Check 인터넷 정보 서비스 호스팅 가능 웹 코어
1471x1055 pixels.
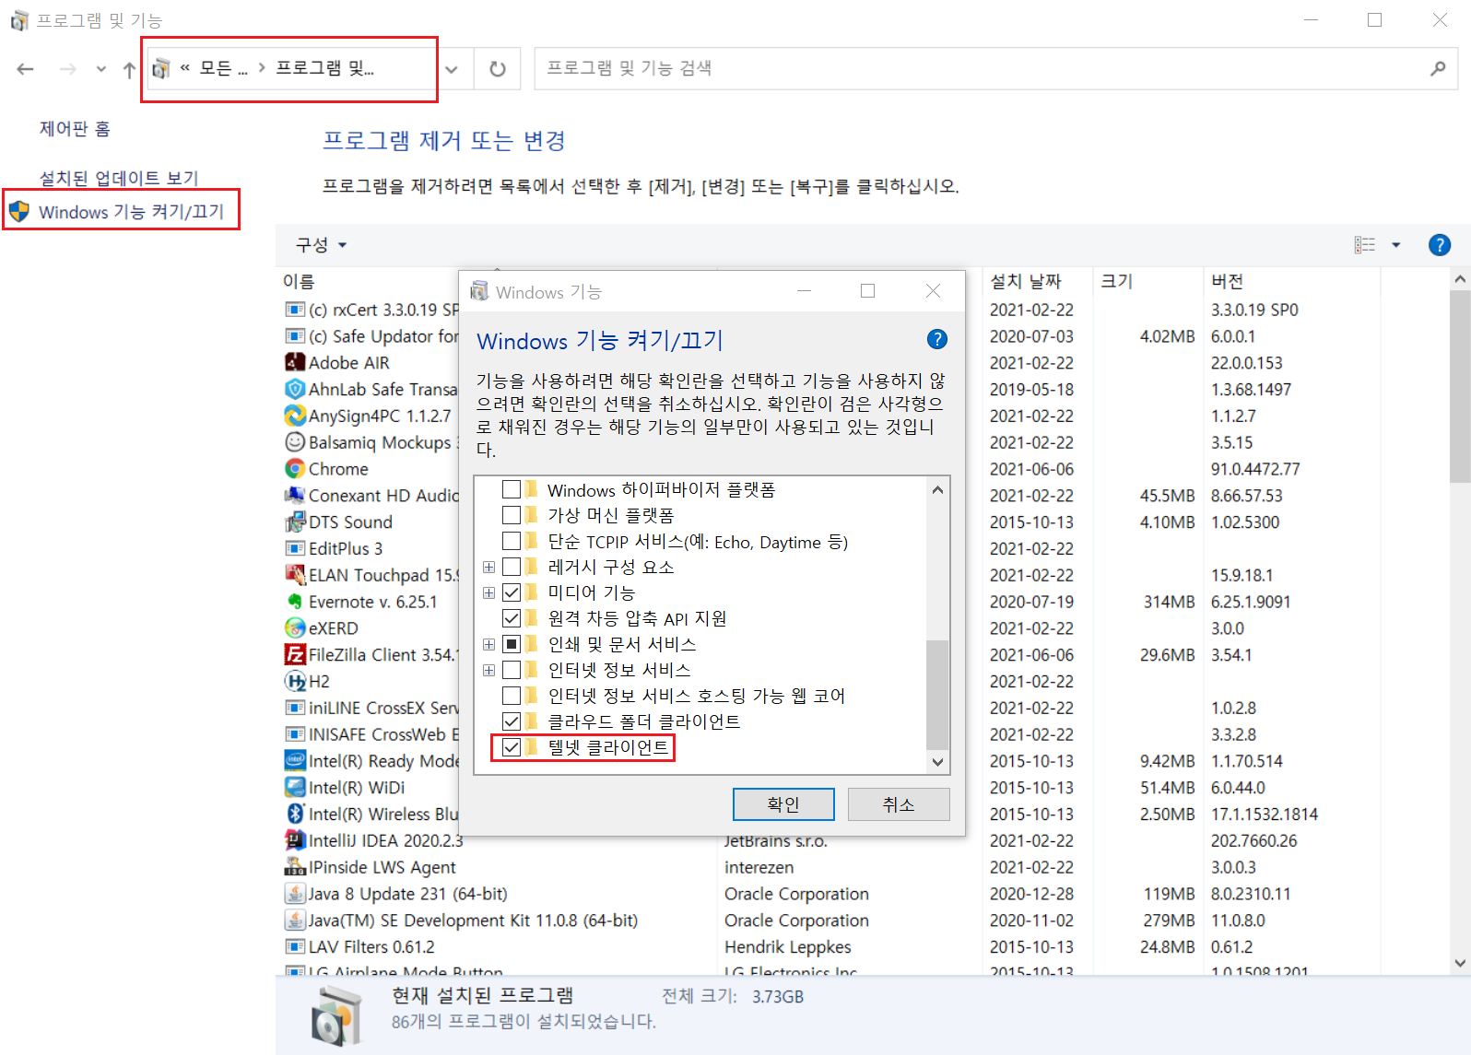[512, 696]
